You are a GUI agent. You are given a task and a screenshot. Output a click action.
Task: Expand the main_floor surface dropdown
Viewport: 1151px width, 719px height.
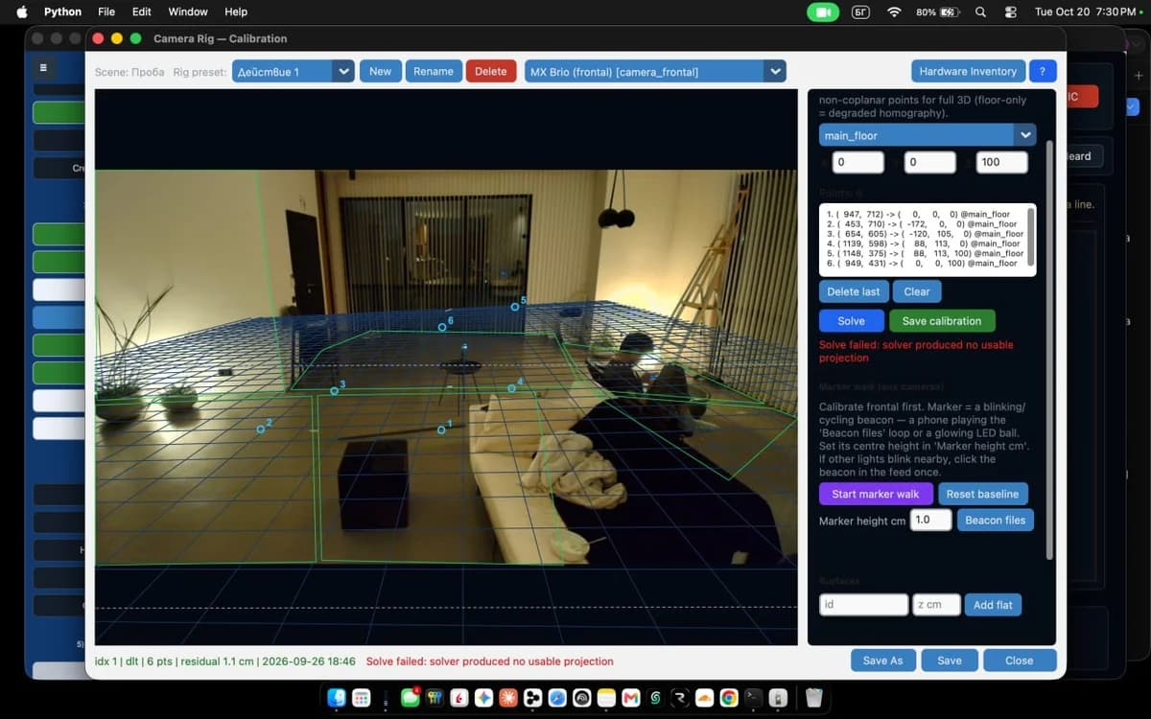(x=928, y=135)
